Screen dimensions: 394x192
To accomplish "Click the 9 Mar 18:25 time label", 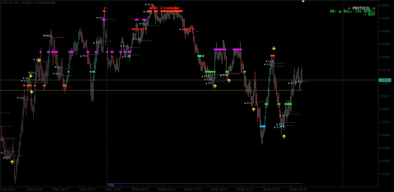I will pyautogui.click(x=61, y=189).
